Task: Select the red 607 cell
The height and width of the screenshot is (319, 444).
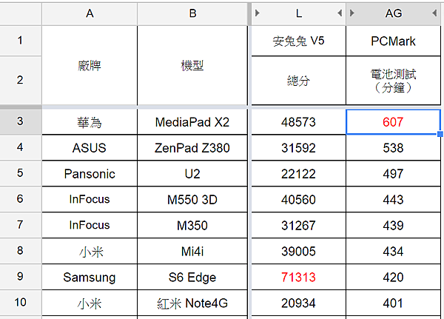Action: point(394,122)
